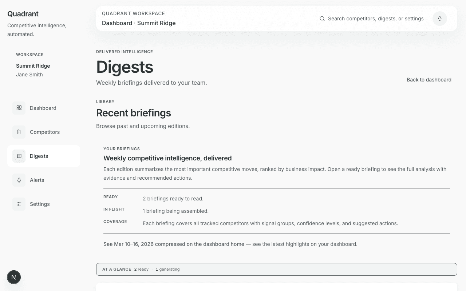Navigate to Alerts label in sidebar
This screenshot has height=291, width=466.
pyautogui.click(x=37, y=180)
